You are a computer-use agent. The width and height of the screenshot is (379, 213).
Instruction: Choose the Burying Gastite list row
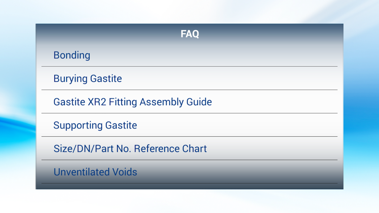189,79
